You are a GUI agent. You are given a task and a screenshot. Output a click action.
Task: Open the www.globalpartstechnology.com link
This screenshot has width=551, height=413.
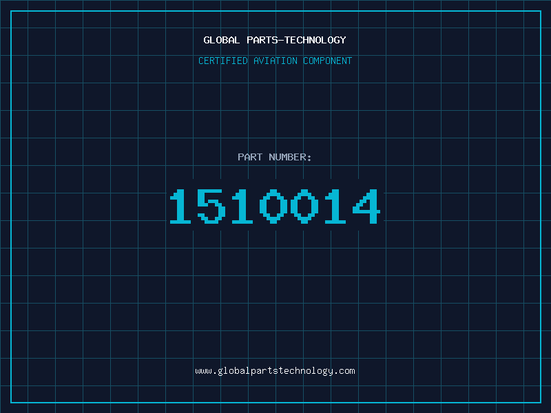coord(275,371)
